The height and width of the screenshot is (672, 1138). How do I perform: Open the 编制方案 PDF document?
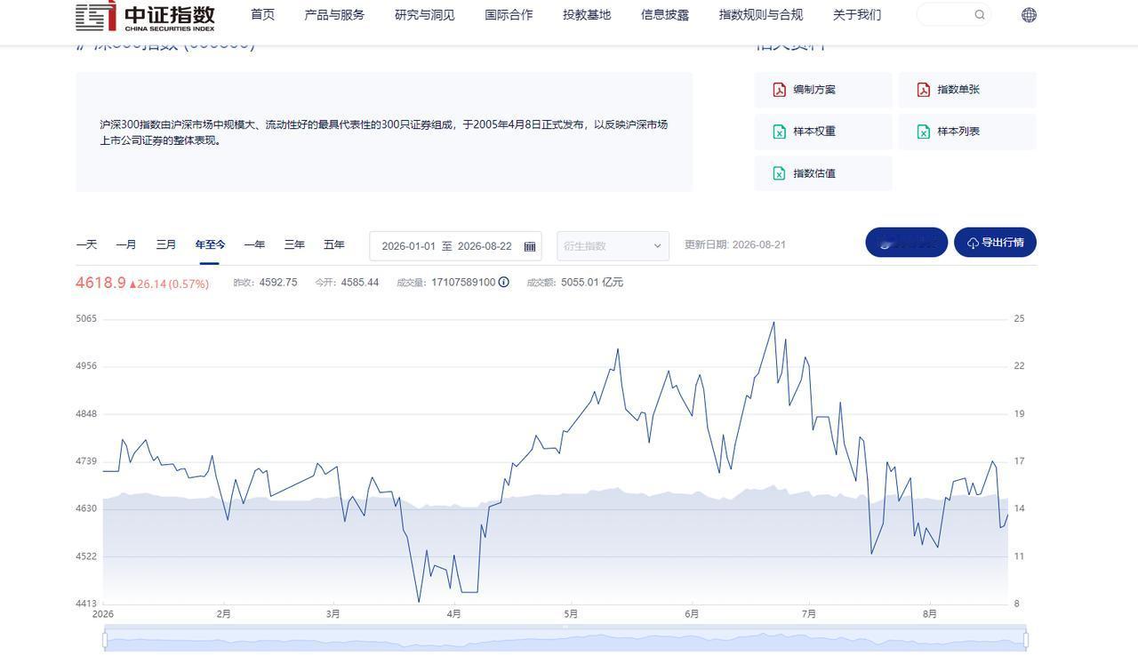coord(823,90)
